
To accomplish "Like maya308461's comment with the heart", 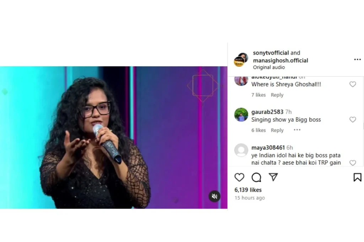I will pos(353,163).
